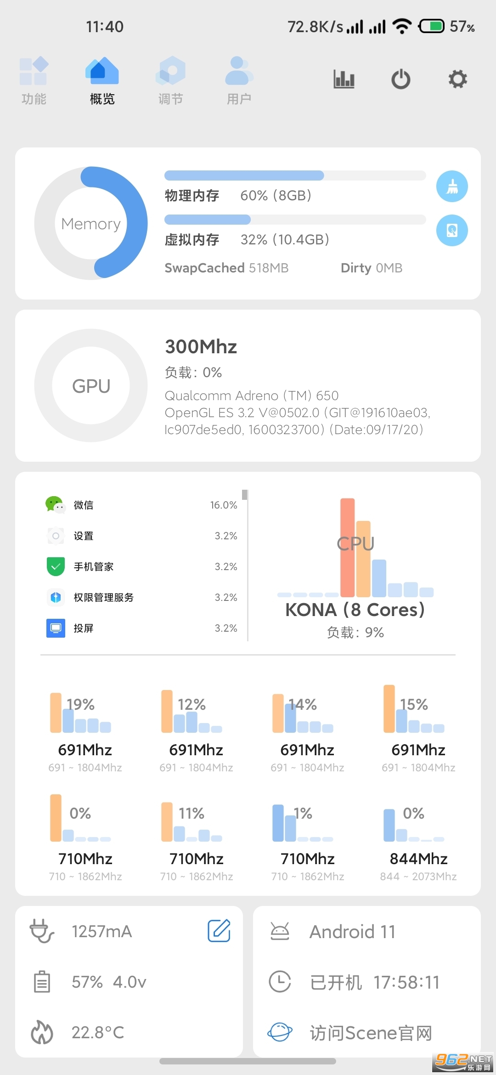Screen dimensions: 496x1075
Task: Open the settings gear icon
Action: (457, 79)
